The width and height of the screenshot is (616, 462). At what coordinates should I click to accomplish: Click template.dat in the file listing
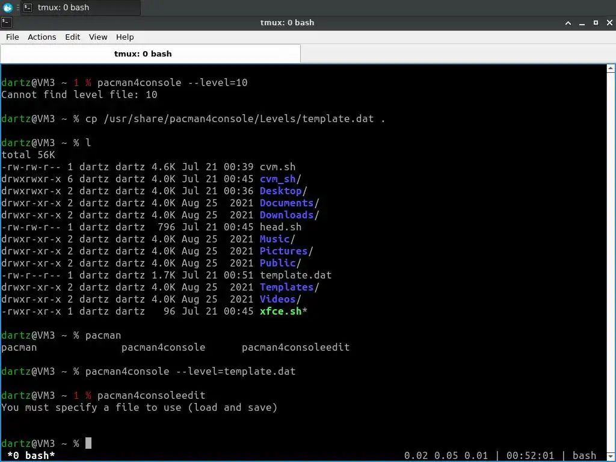tap(295, 276)
